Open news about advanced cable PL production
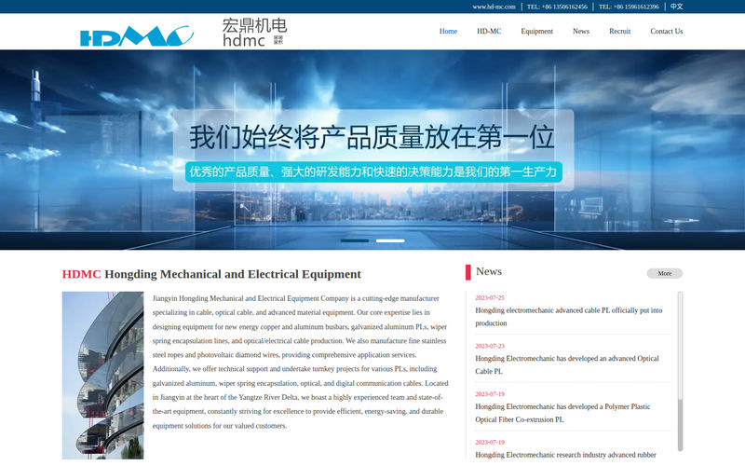This screenshot has width=745, height=466. 569,317
